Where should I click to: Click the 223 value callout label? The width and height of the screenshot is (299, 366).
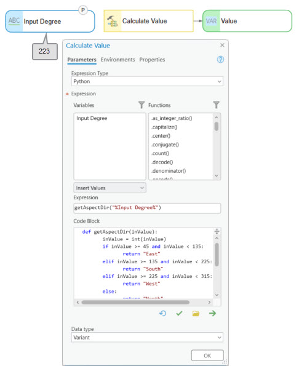[44, 51]
